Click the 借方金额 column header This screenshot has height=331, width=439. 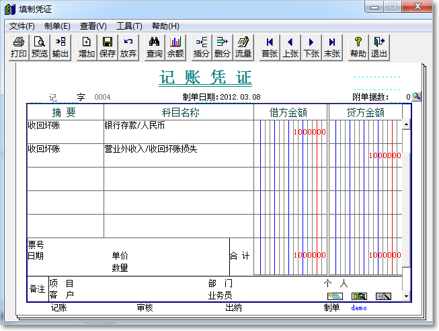(290, 112)
